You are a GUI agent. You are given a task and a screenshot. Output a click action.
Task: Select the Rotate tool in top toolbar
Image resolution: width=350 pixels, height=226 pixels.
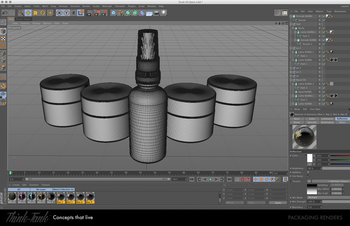coord(43,13)
